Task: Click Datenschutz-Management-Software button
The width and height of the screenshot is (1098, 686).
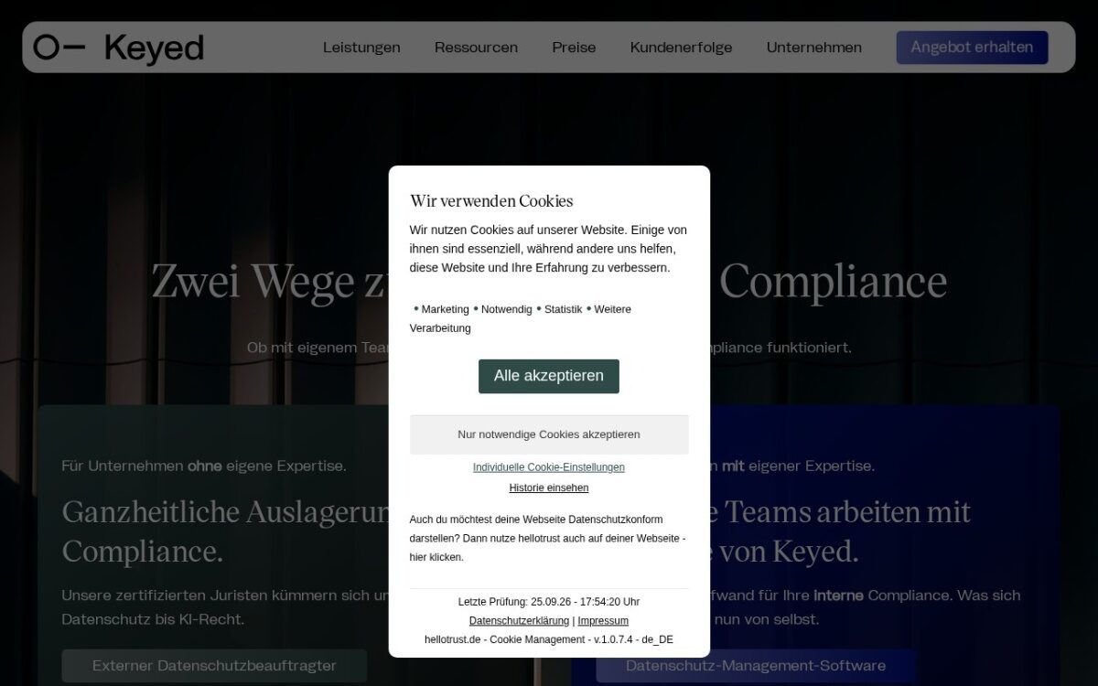Action: (x=756, y=666)
